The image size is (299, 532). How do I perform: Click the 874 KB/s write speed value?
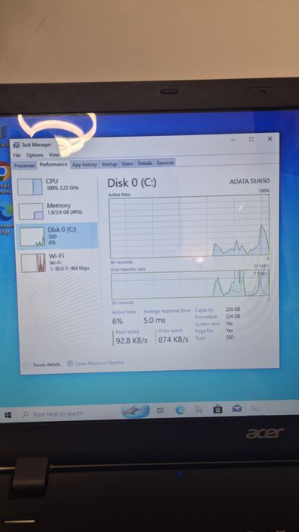[173, 340]
